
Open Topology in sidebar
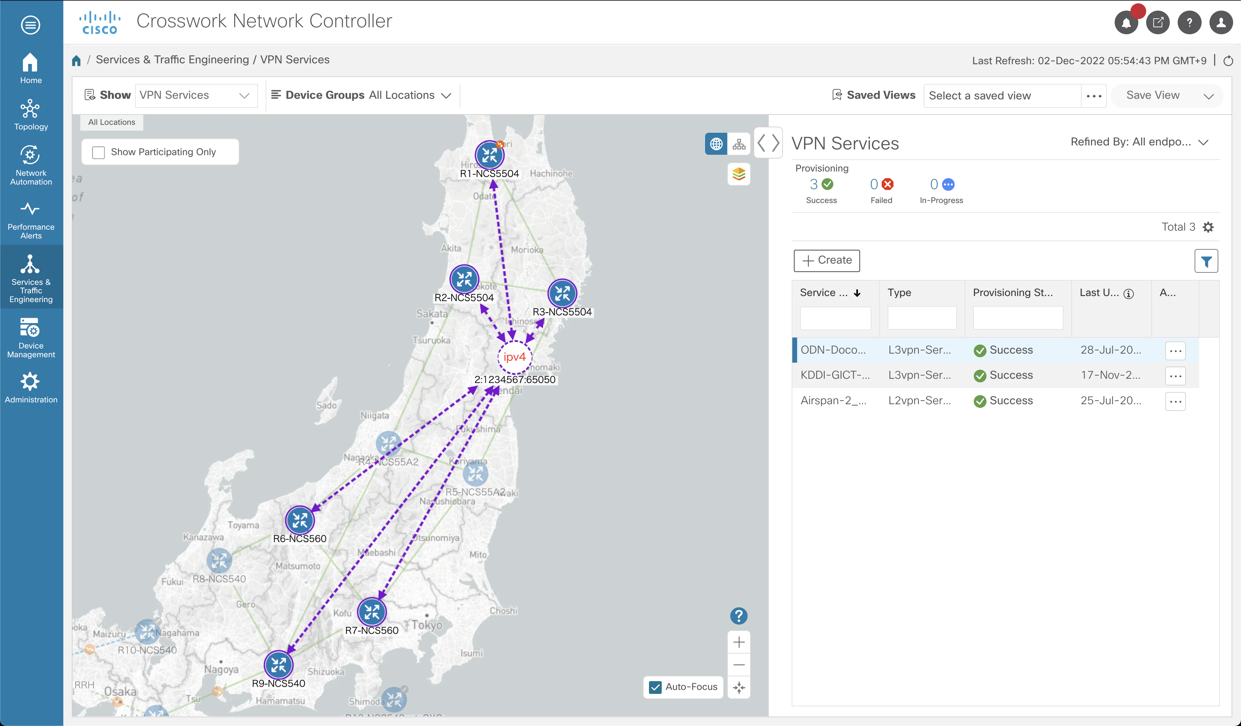(x=31, y=115)
